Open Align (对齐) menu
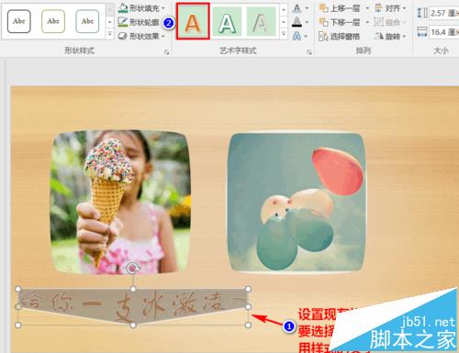 pos(391,8)
